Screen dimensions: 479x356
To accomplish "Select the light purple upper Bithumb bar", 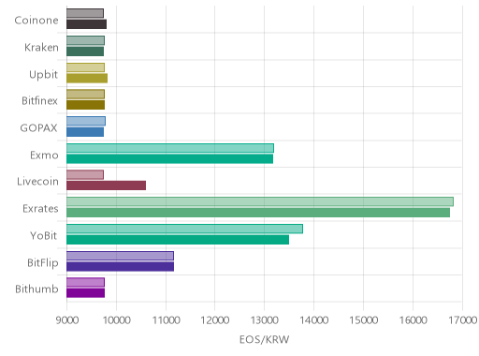I will [85, 282].
